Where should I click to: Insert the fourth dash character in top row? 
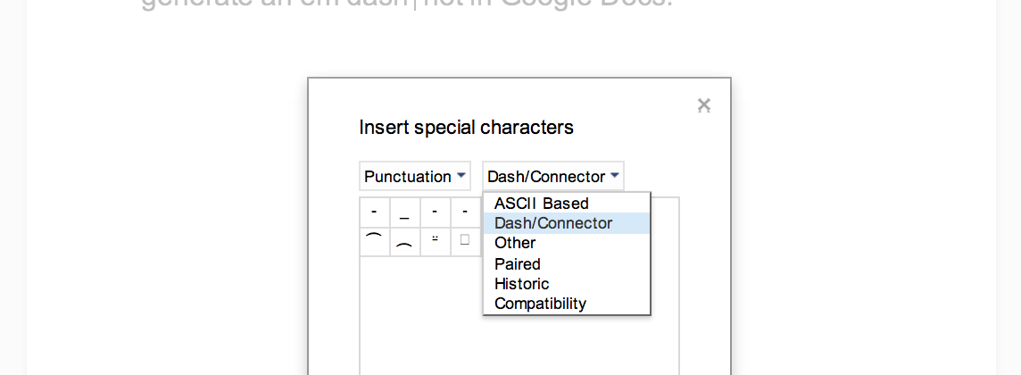(x=465, y=212)
